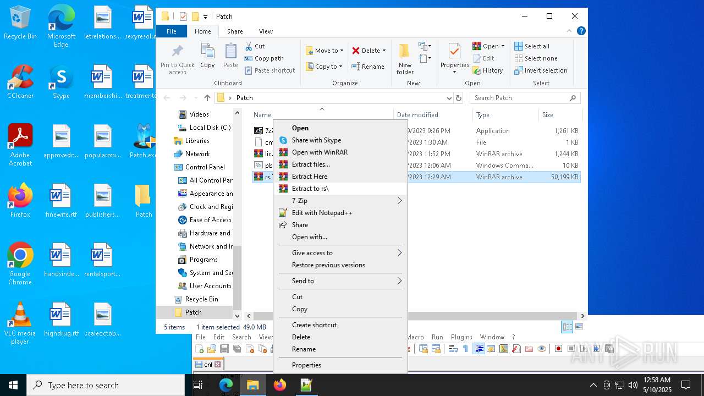Expand the Delete dropdown arrow
Viewport: 704px width, 396px height.
coord(384,51)
